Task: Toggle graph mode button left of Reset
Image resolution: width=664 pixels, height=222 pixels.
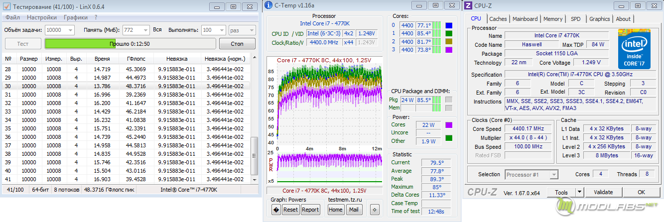Action: point(276,210)
